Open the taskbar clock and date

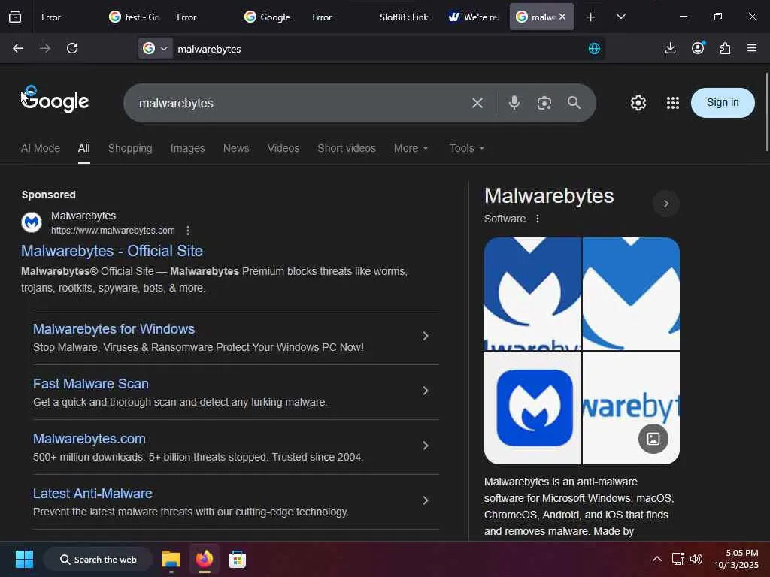point(737,559)
